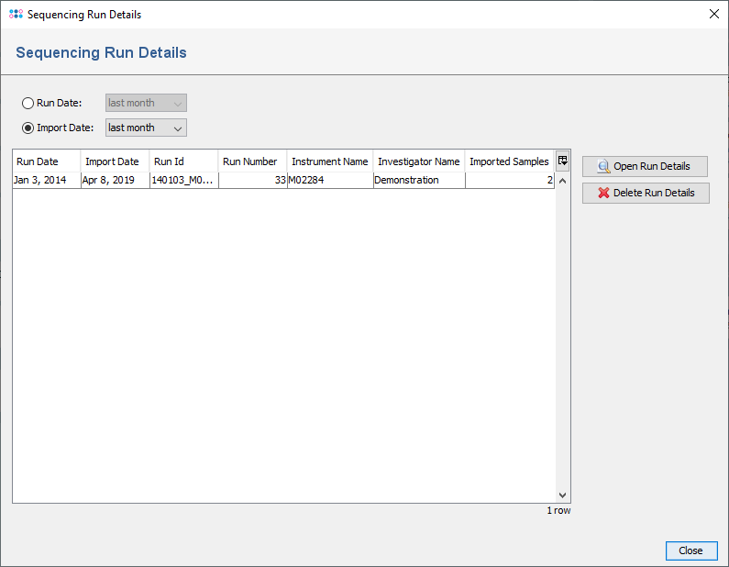Click Open Run Details button
The image size is (729, 567).
(645, 166)
